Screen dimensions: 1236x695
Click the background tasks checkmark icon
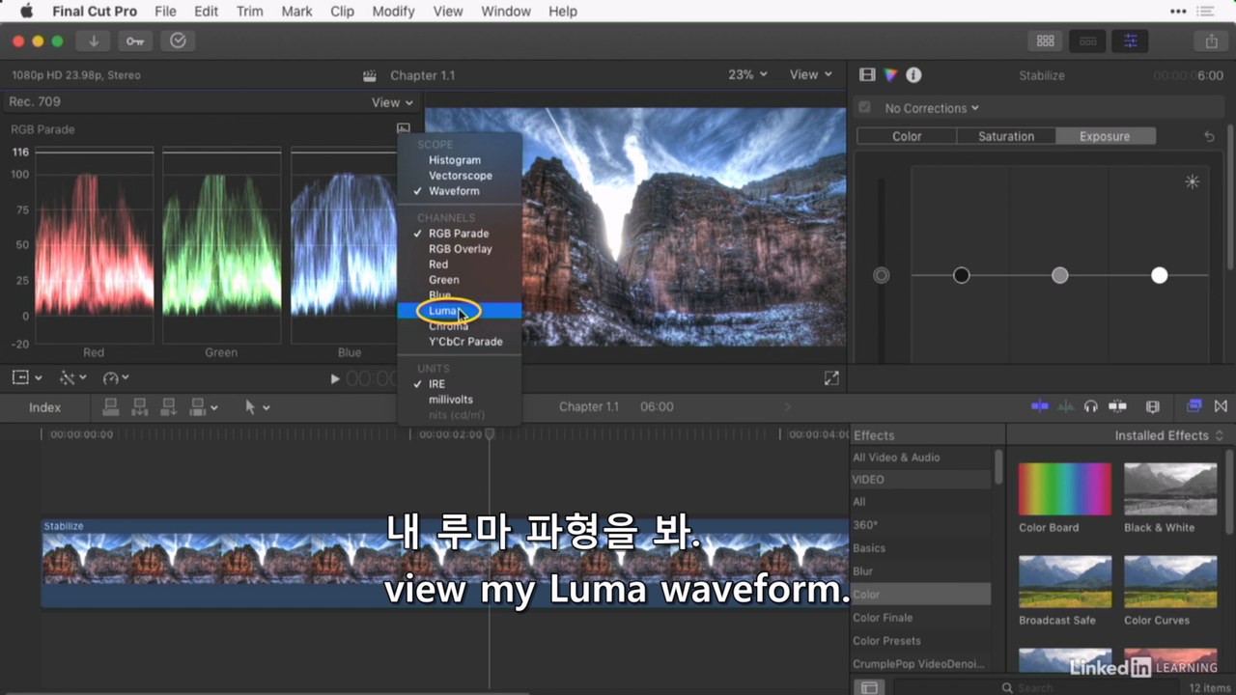178,41
